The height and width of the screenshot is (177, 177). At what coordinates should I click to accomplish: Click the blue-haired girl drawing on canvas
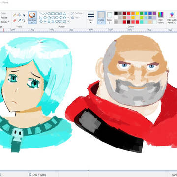[35, 94]
